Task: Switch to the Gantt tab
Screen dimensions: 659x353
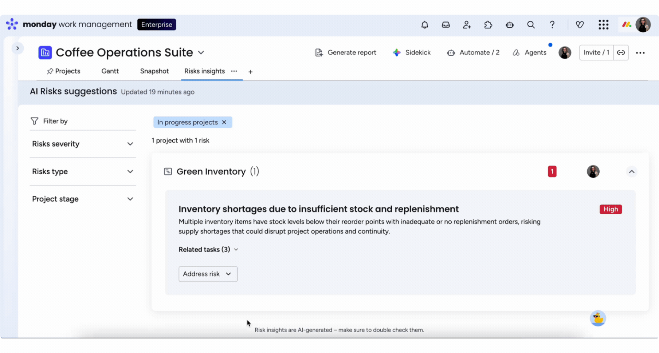Action: (x=110, y=71)
